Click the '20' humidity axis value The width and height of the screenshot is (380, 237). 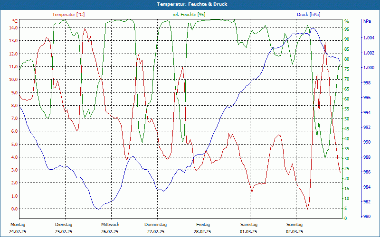347,179
